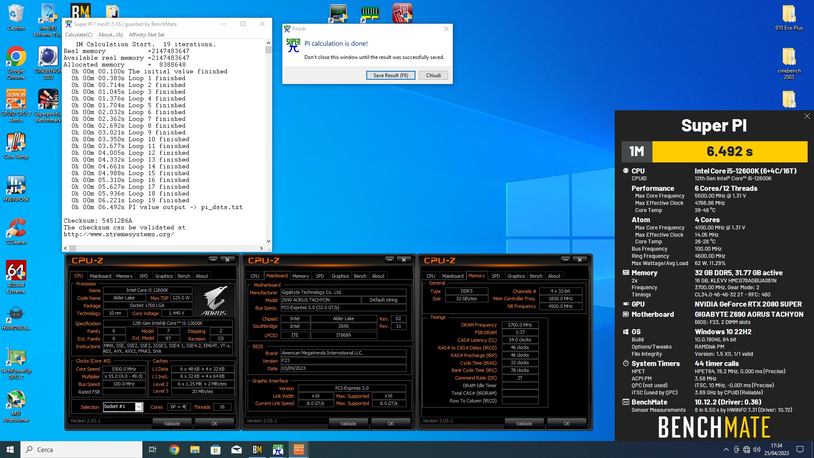Viewport: 814px width, 458px height.
Task: Open Core Temp desktop icon
Action: (x=16, y=145)
